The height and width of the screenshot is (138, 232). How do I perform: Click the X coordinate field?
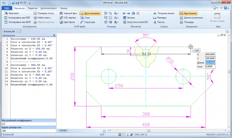coord(210,54)
